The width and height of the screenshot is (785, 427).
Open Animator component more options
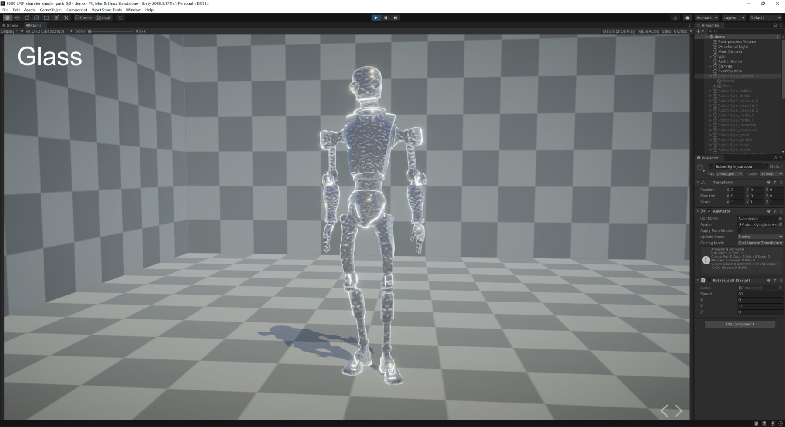tap(781, 211)
